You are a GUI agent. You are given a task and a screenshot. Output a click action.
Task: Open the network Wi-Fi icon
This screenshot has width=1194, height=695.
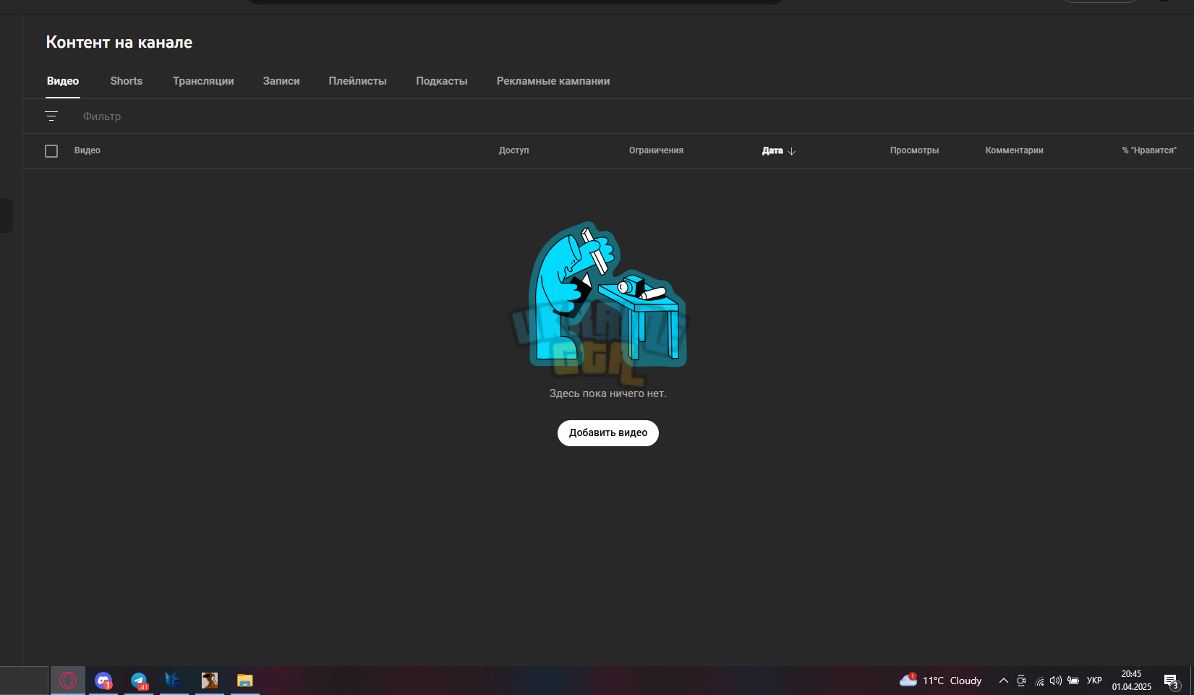click(x=1039, y=681)
